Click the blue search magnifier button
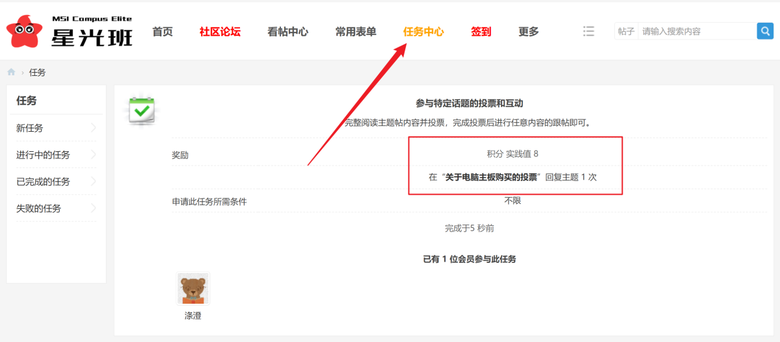The width and height of the screenshot is (780, 342). click(764, 31)
